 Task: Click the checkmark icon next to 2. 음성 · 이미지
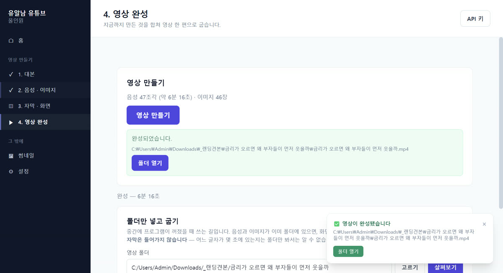point(11,90)
